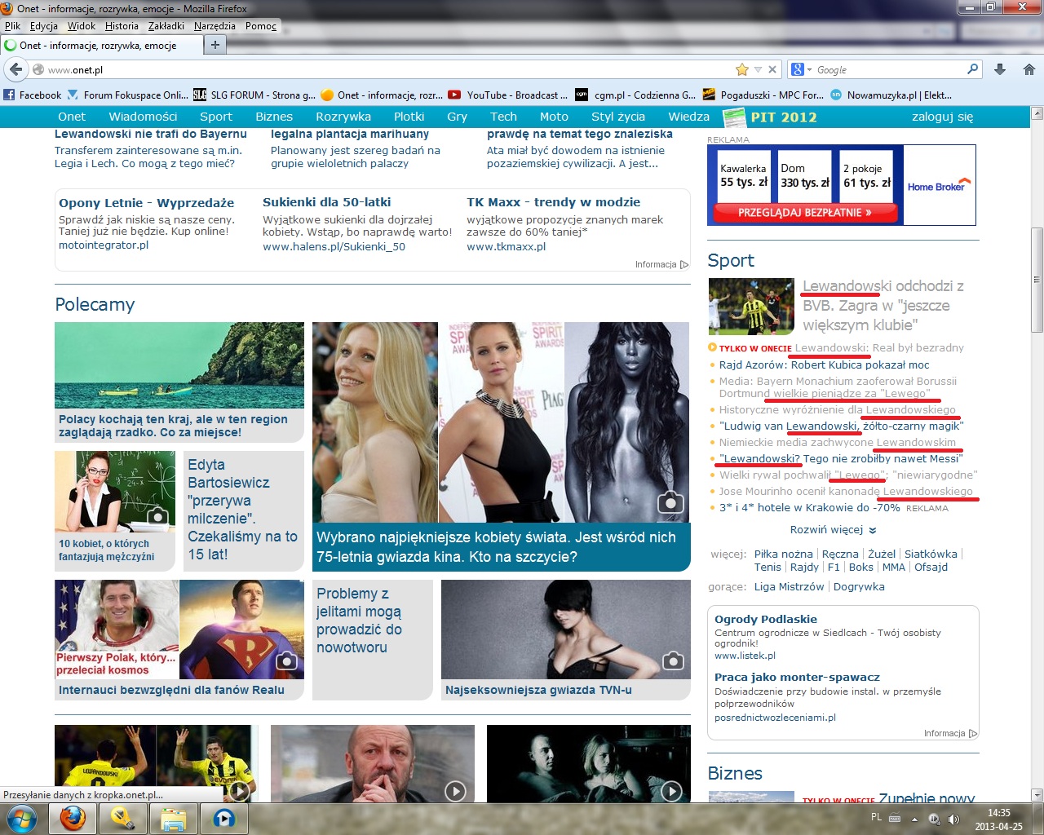Image resolution: width=1044 pixels, height=835 pixels.
Task: Open Praca jako monter-spawacz ad link
Action: [797, 677]
